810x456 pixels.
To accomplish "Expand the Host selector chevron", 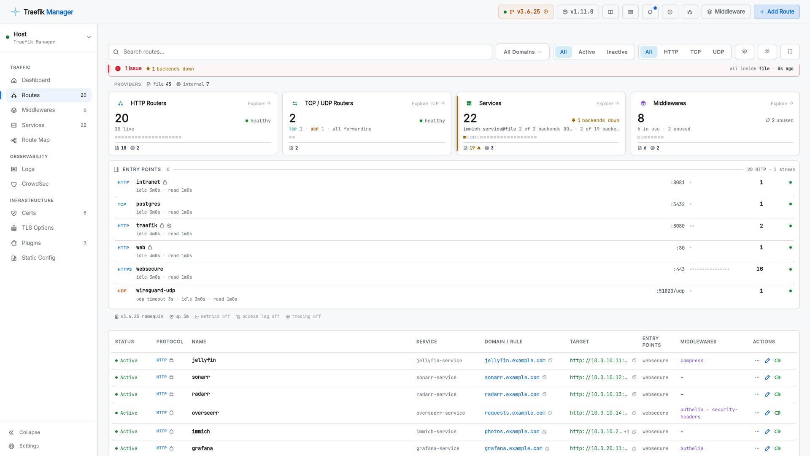I will (x=89, y=37).
